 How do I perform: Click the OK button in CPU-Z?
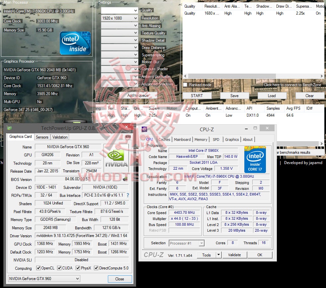pos(260,255)
